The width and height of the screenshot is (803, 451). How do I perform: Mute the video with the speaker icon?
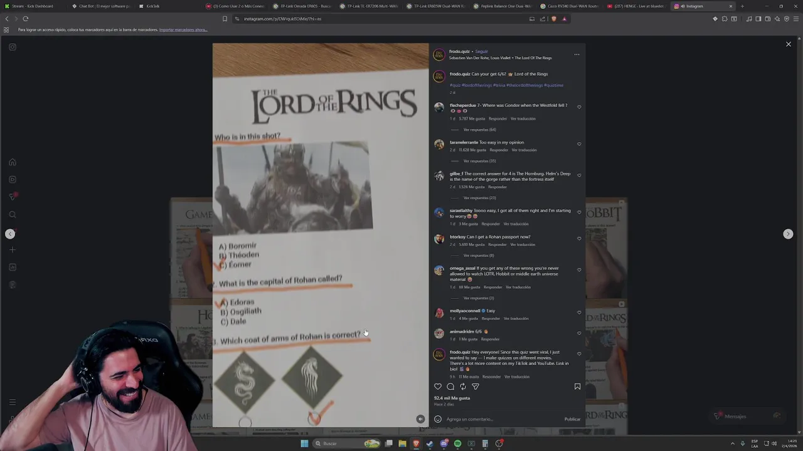click(420, 419)
